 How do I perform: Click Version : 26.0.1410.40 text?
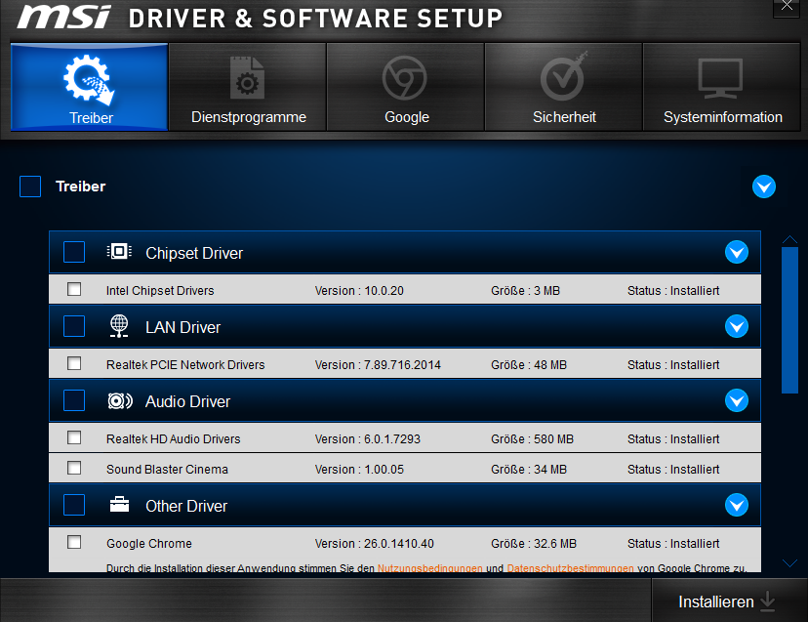[x=374, y=544]
